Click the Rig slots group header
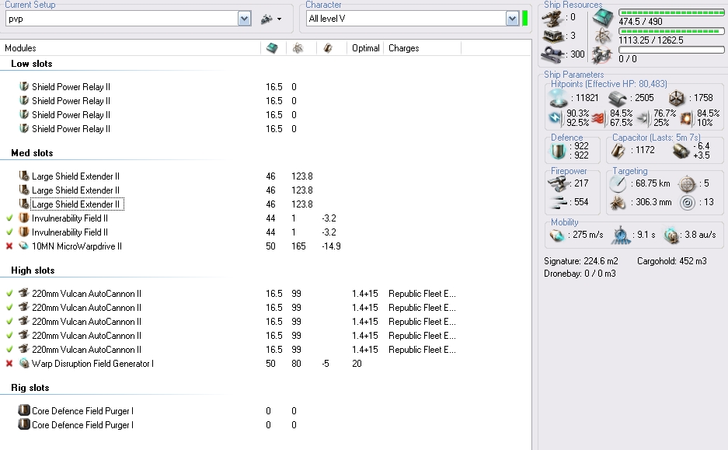 (30, 387)
